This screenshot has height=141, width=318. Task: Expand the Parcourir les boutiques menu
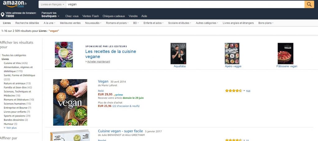point(50,15)
